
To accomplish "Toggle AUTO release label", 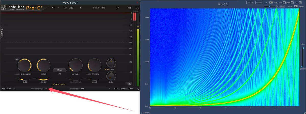I will [x=89, y=74].
